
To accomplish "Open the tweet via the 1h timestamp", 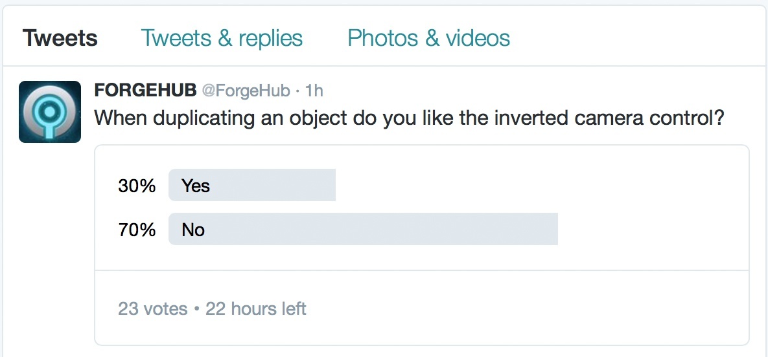I will pos(313,91).
